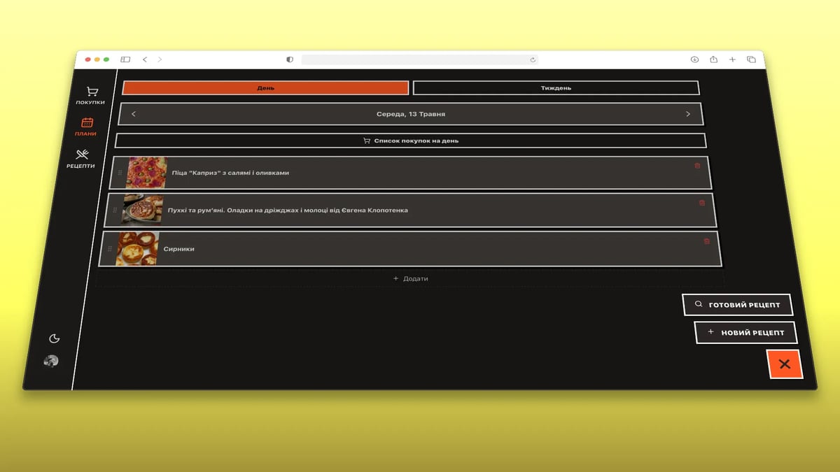Go to the previous day arrow
840x472 pixels.
click(134, 114)
